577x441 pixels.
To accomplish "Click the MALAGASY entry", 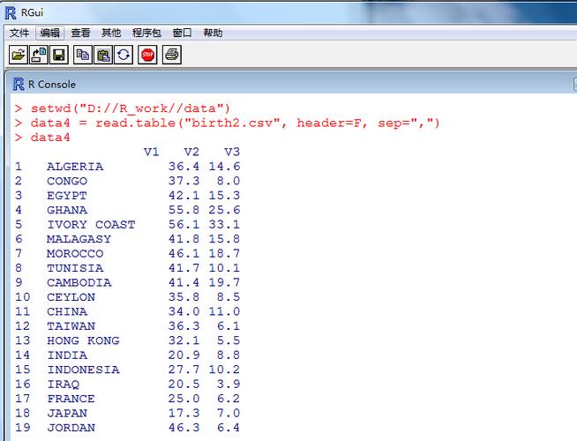I will (x=79, y=239).
